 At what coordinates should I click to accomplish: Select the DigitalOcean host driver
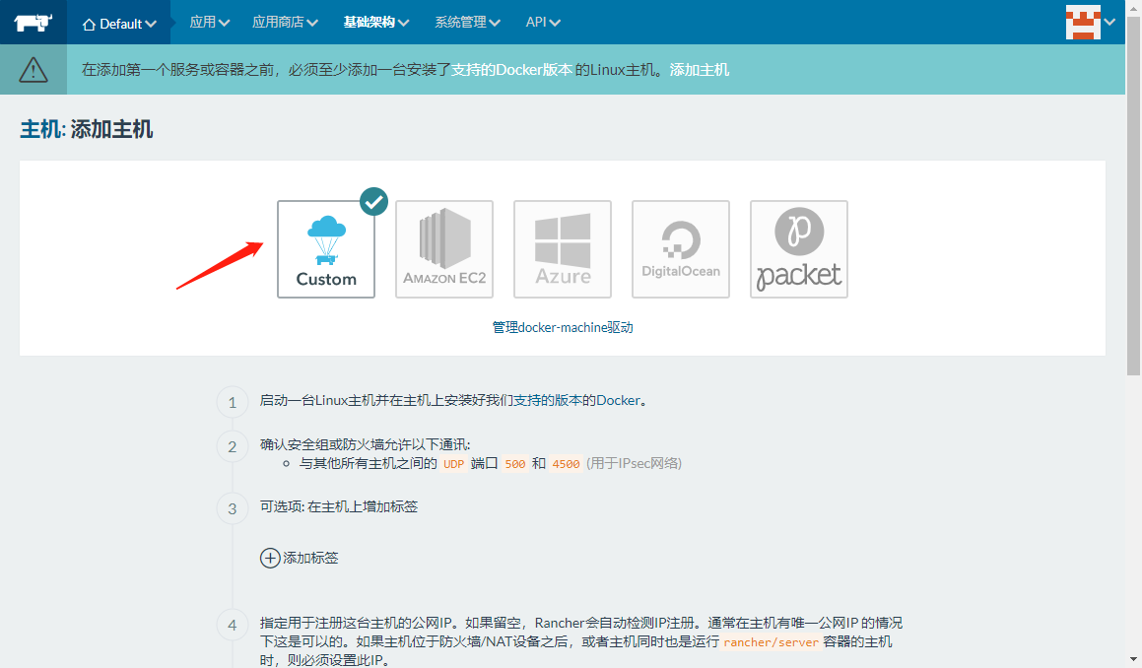(681, 249)
